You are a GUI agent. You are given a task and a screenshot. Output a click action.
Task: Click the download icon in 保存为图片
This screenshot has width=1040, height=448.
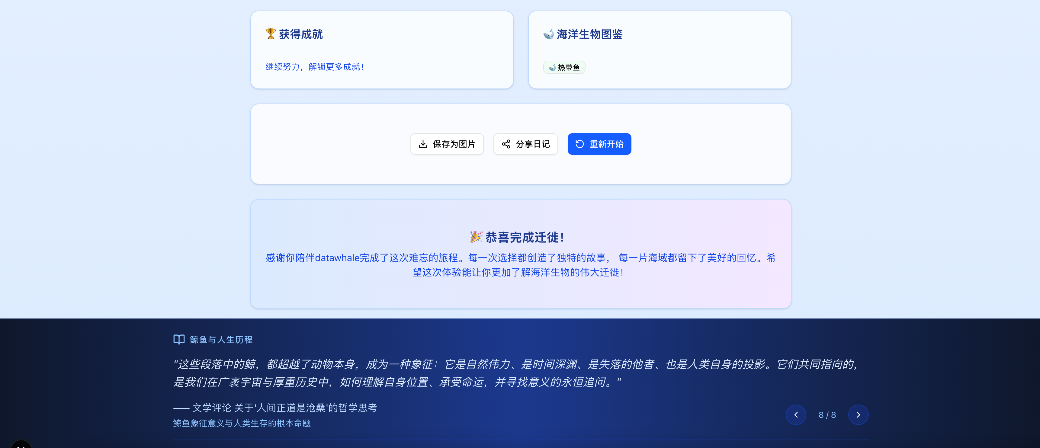coord(423,144)
